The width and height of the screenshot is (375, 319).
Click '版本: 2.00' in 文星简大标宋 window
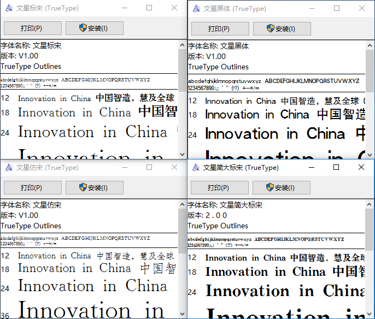207,215
